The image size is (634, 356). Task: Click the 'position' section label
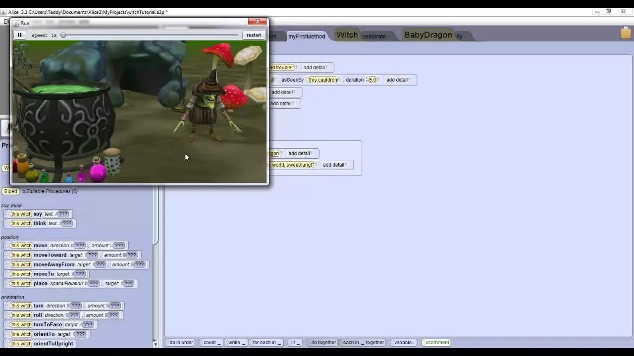tap(9, 237)
